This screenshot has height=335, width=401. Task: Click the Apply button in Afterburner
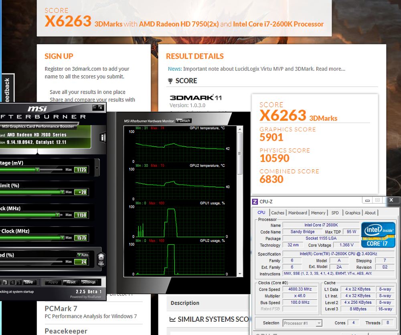click(53, 282)
